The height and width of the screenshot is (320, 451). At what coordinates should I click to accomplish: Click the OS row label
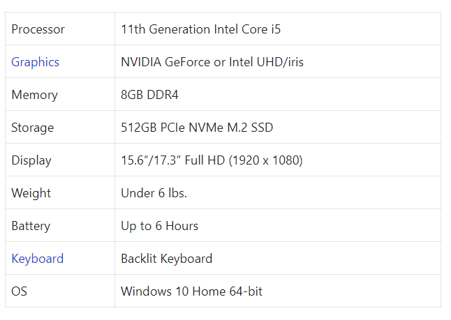pyautogui.click(x=19, y=291)
